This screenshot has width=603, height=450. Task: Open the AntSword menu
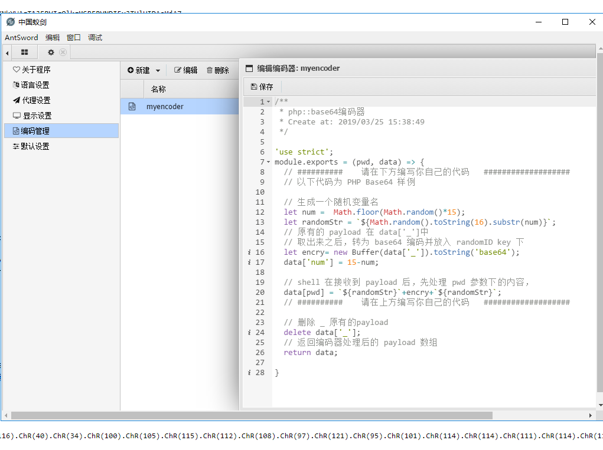point(21,38)
